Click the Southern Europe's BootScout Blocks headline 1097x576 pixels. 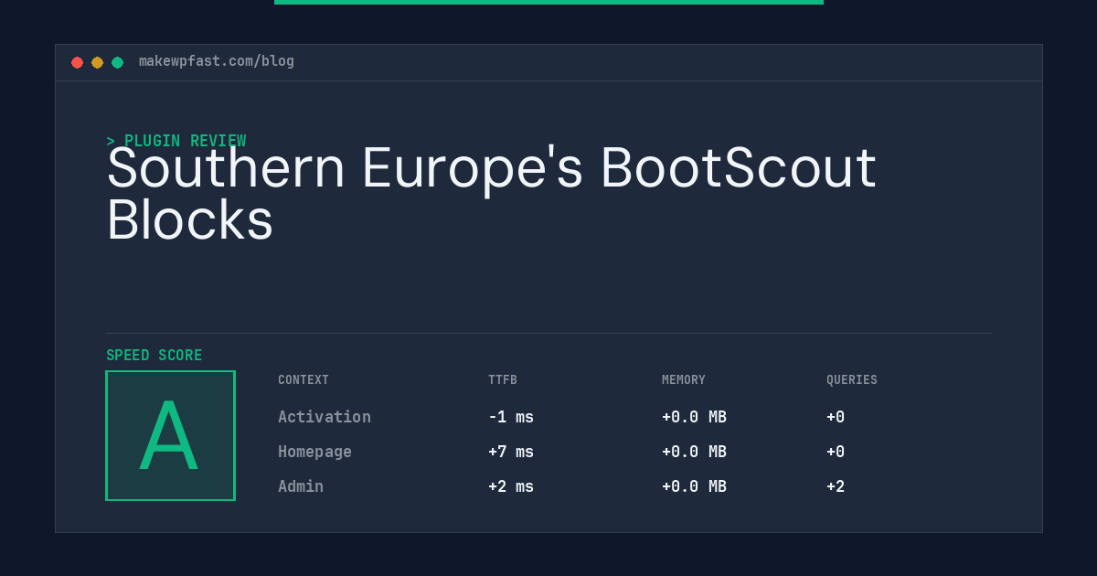pos(492,193)
